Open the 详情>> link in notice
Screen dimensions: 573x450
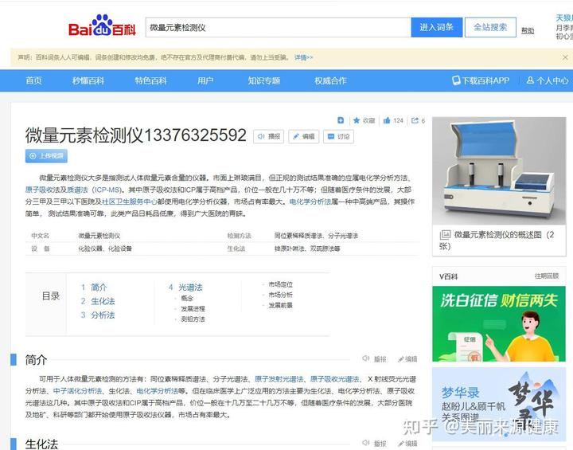coord(304,58)
